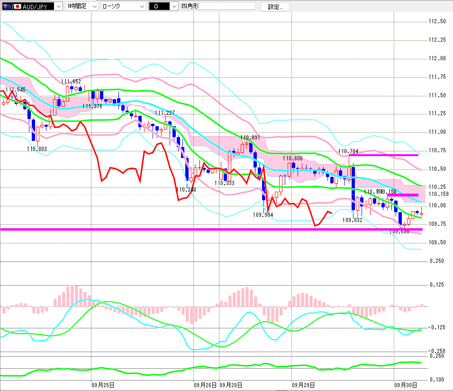Image resolution: width=453 pixels, height=391 pixels.
Task: Click the 09月25日 date label
Action: (x=103, y=385)
